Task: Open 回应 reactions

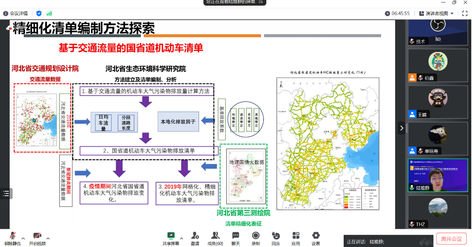Action: pyautogui.click(x=276, y=238)
